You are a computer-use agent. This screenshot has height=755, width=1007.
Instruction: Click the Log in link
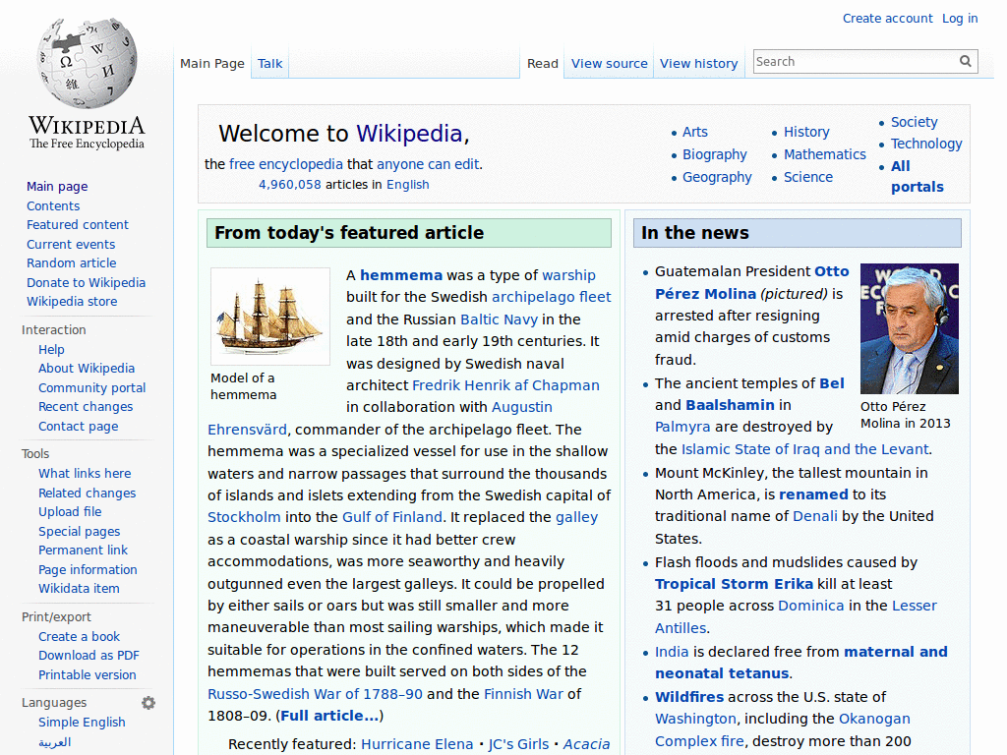[960, 19]
